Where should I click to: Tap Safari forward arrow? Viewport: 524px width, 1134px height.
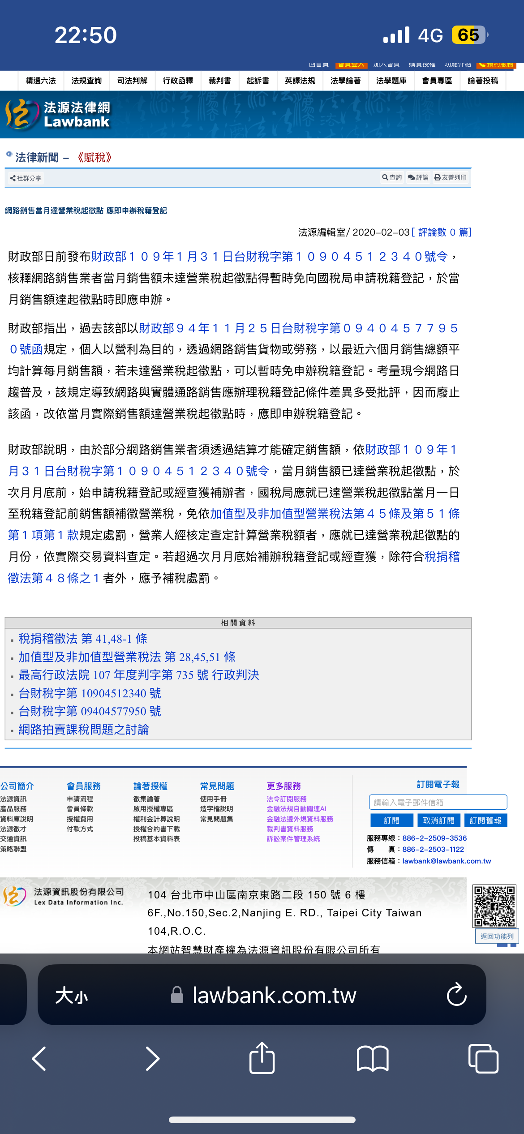[x=152, y=1059]
